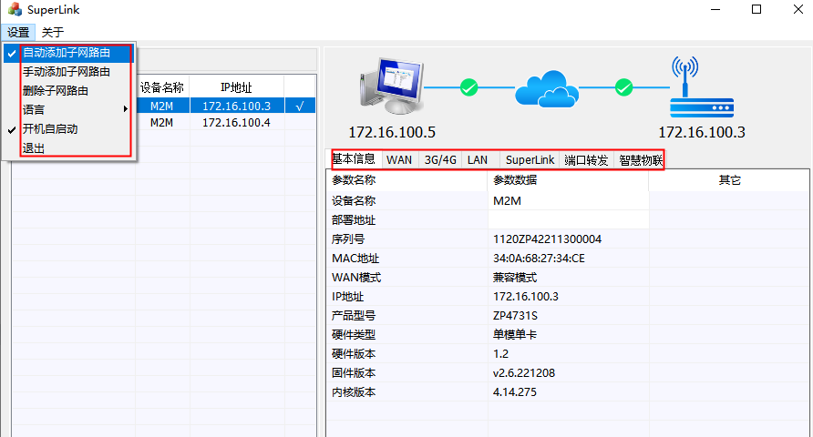Screen dimensions: 813x437
Task: Click the M2M value in parameter table
Action: (x=507, y=201)
